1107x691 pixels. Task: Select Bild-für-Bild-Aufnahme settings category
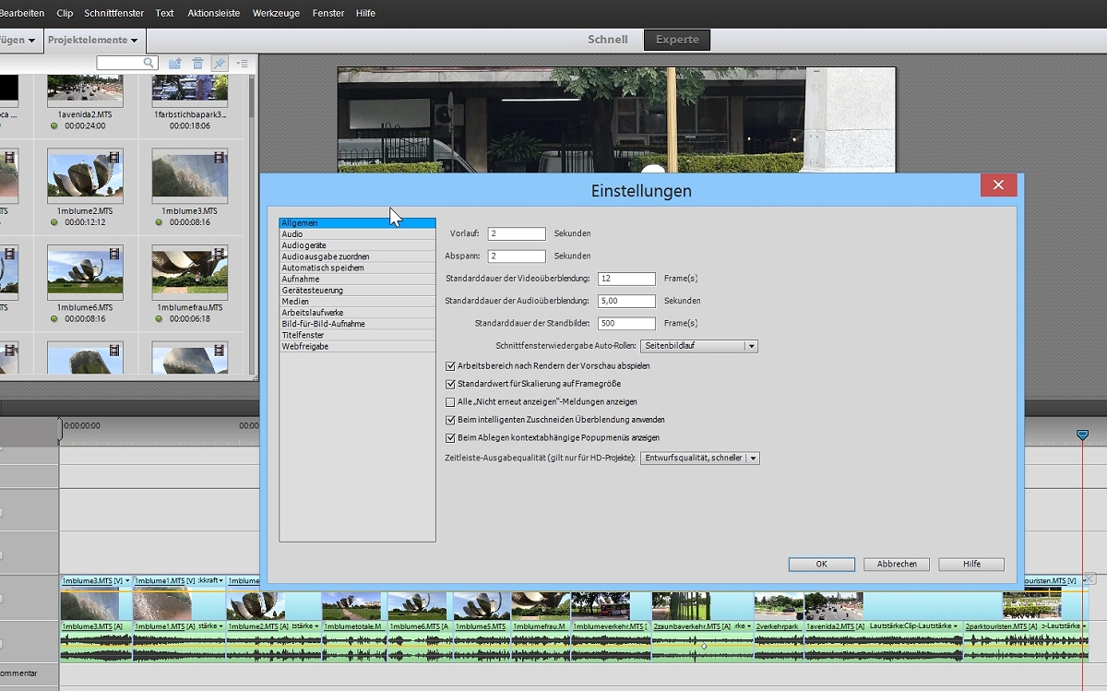point(357,324)
